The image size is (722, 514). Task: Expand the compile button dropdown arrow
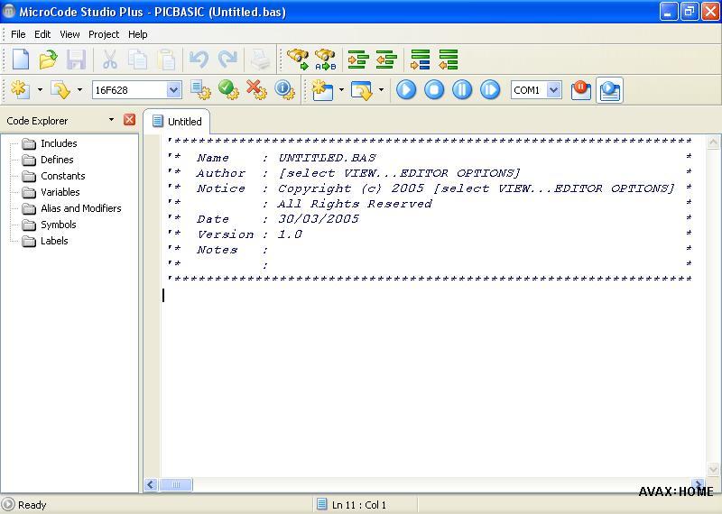40,90
